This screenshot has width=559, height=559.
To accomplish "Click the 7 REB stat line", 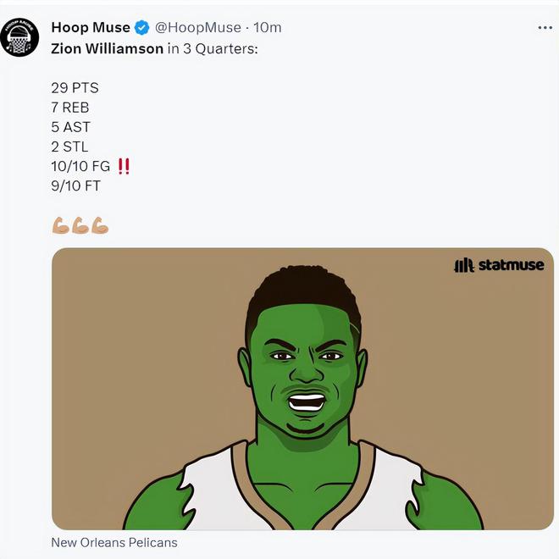I will pos(70,108).
